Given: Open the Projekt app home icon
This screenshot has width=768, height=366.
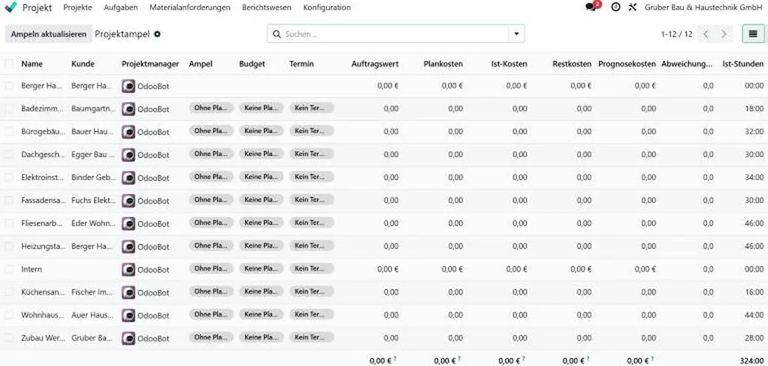Looking at the screenshot, I should click(x=10, y=7).
